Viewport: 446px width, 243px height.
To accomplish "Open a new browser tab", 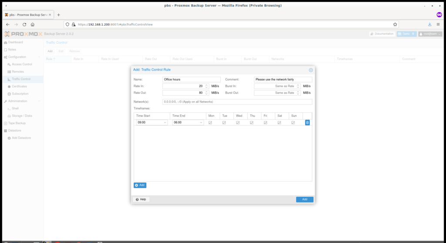I will (x=58, y=14).
